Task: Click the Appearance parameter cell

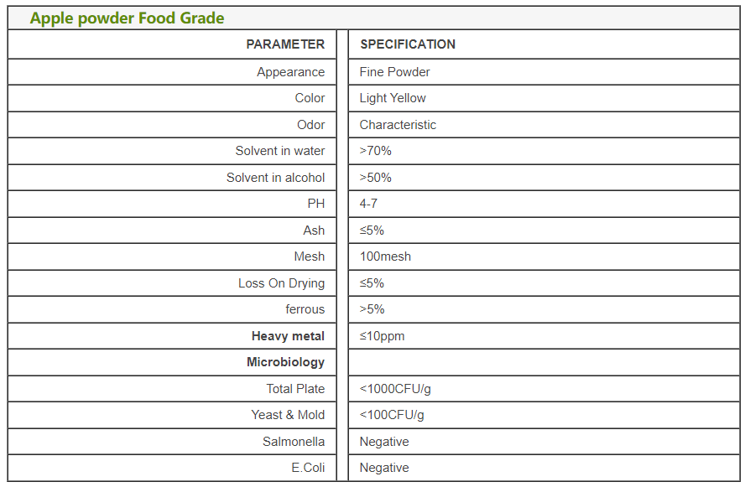Action: [290, 72]
